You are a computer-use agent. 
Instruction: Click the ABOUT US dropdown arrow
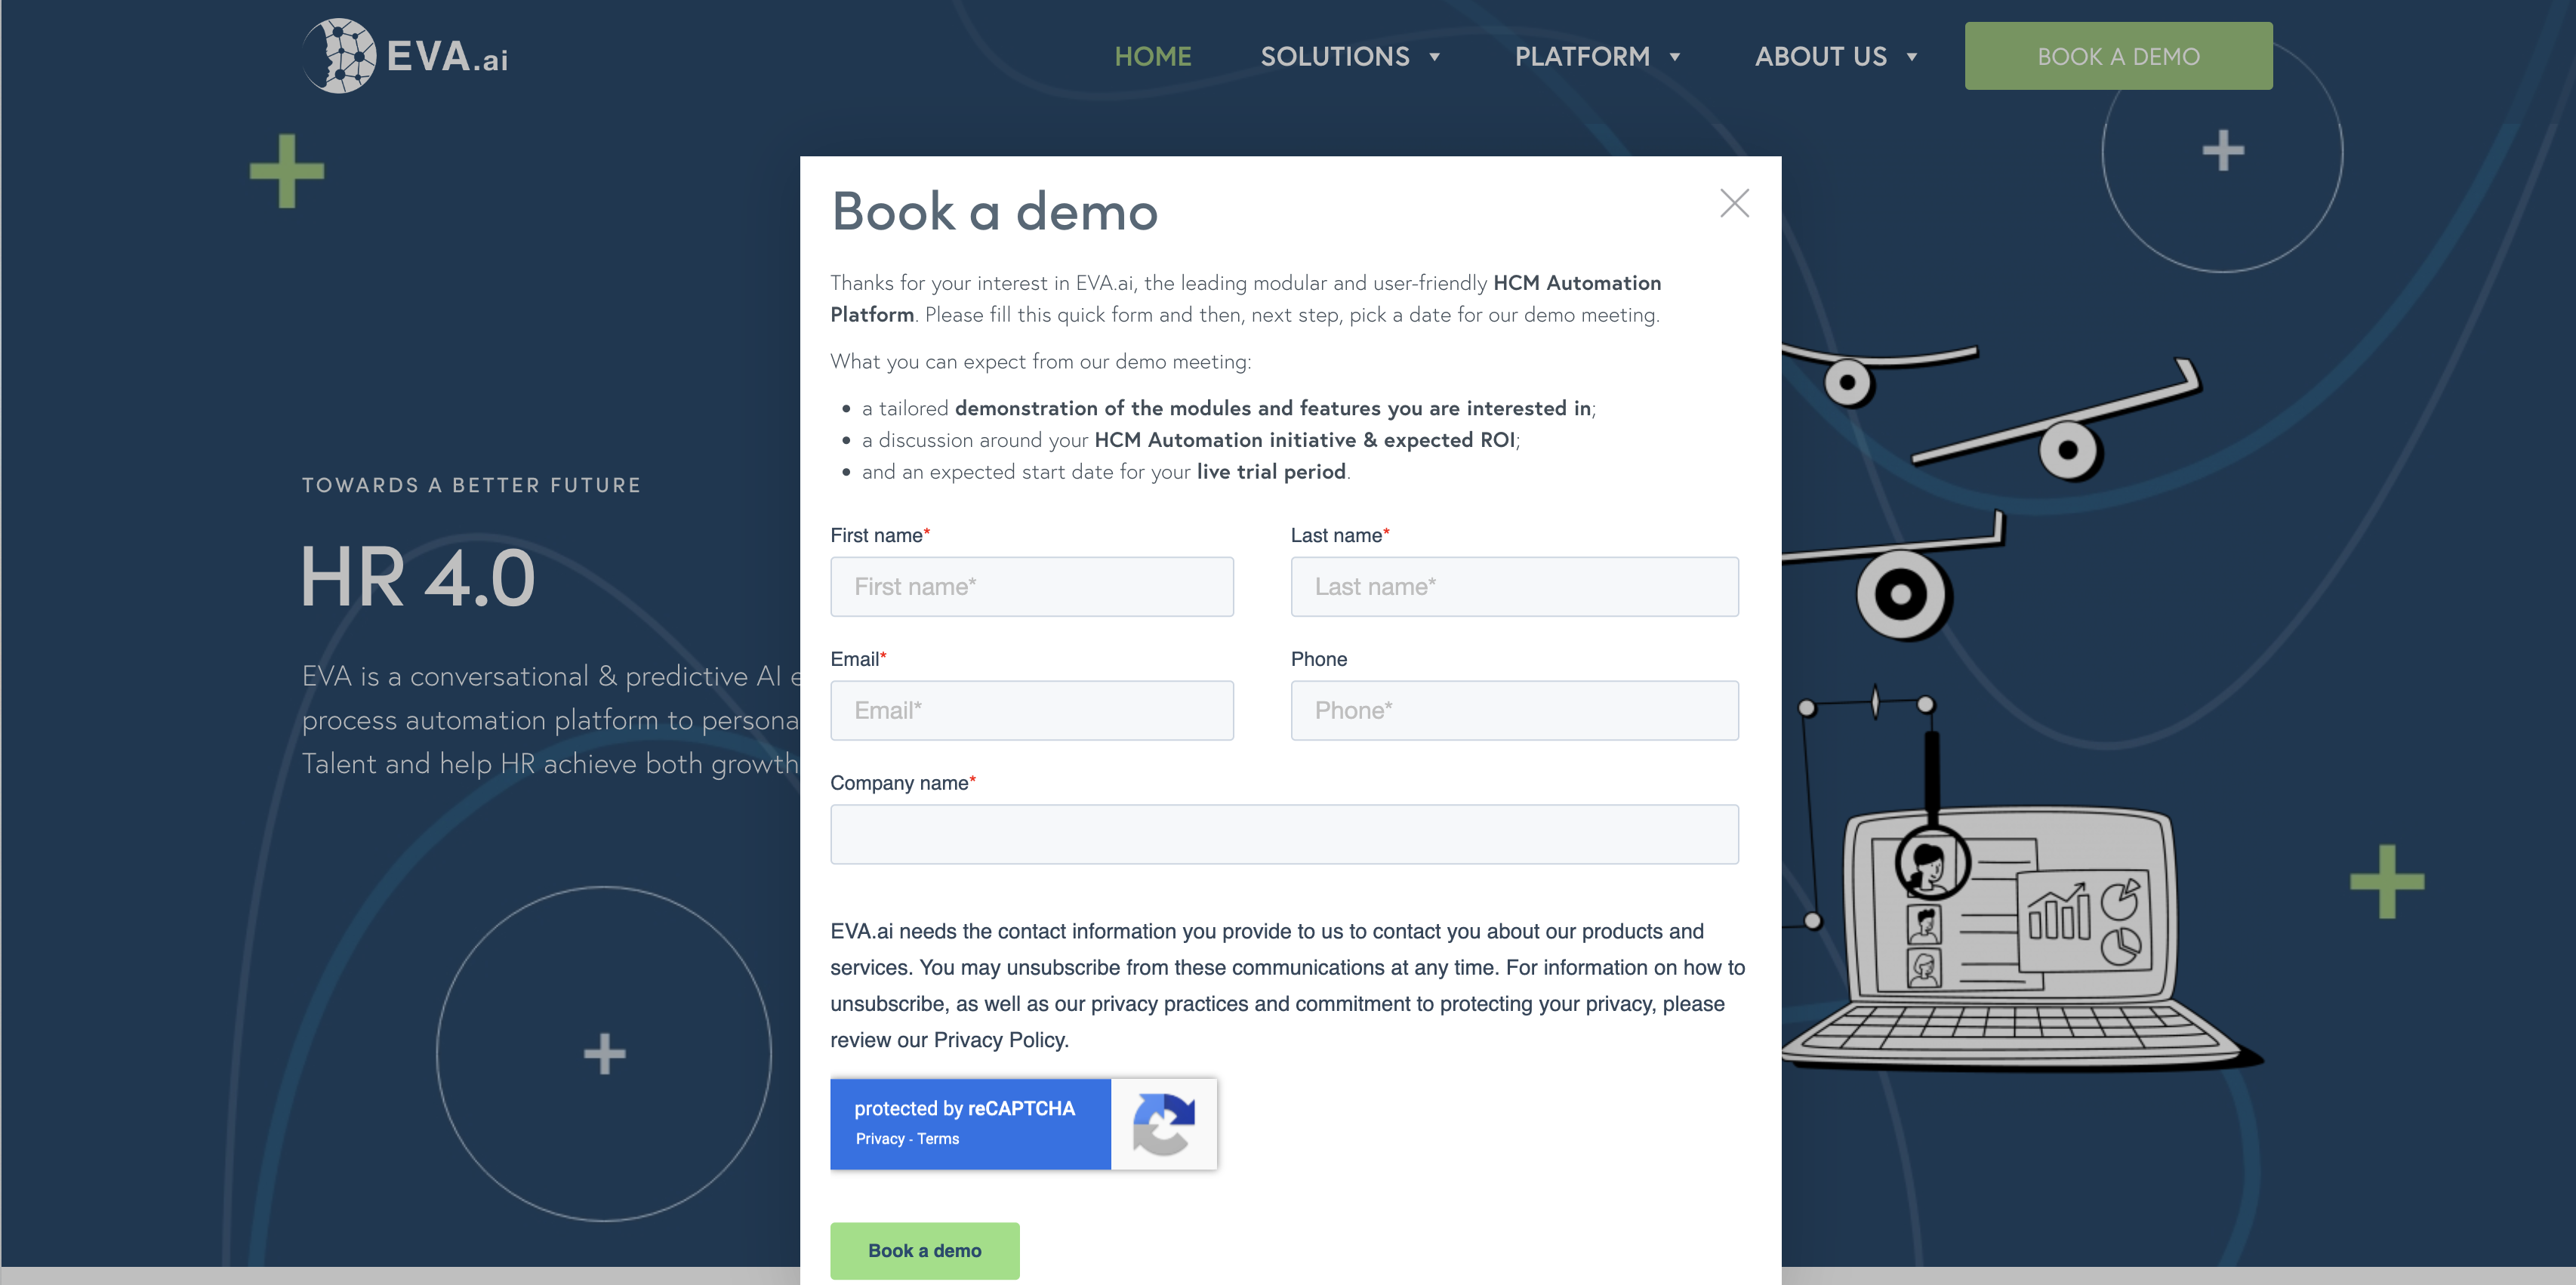[x=1914, y=56]
